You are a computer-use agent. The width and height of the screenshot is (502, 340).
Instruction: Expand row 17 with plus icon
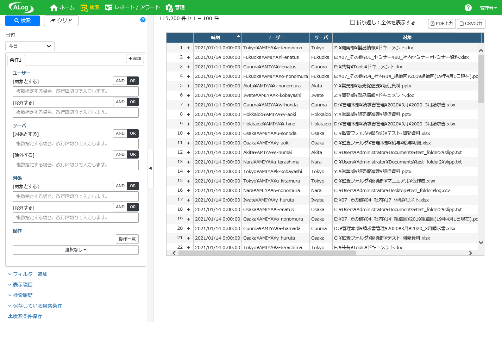[x=188, y=200]
